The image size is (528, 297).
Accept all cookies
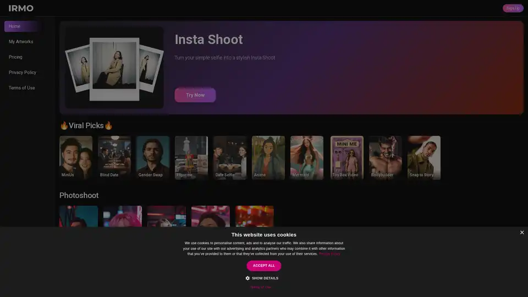click(x=264, y=266)
